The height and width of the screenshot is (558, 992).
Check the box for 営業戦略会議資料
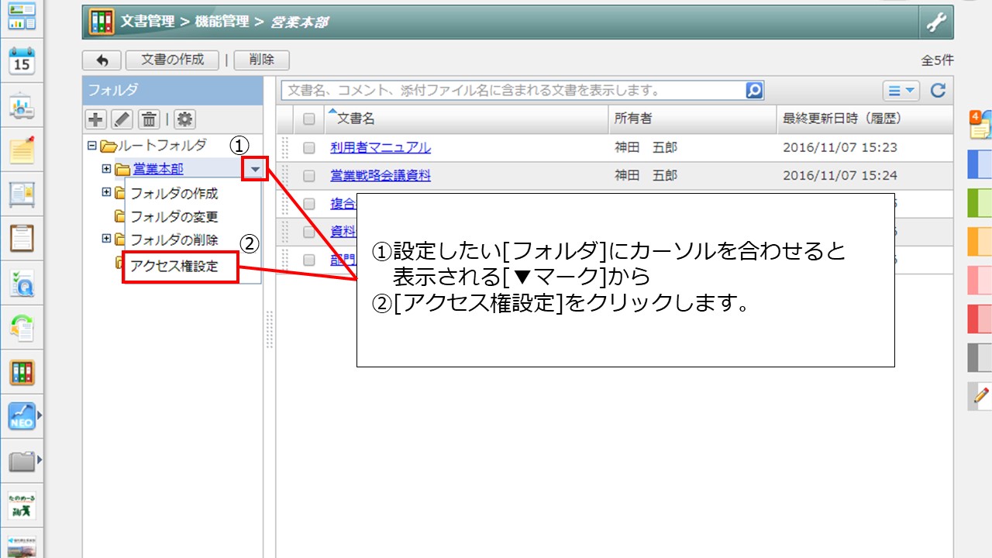coord(309,176)
